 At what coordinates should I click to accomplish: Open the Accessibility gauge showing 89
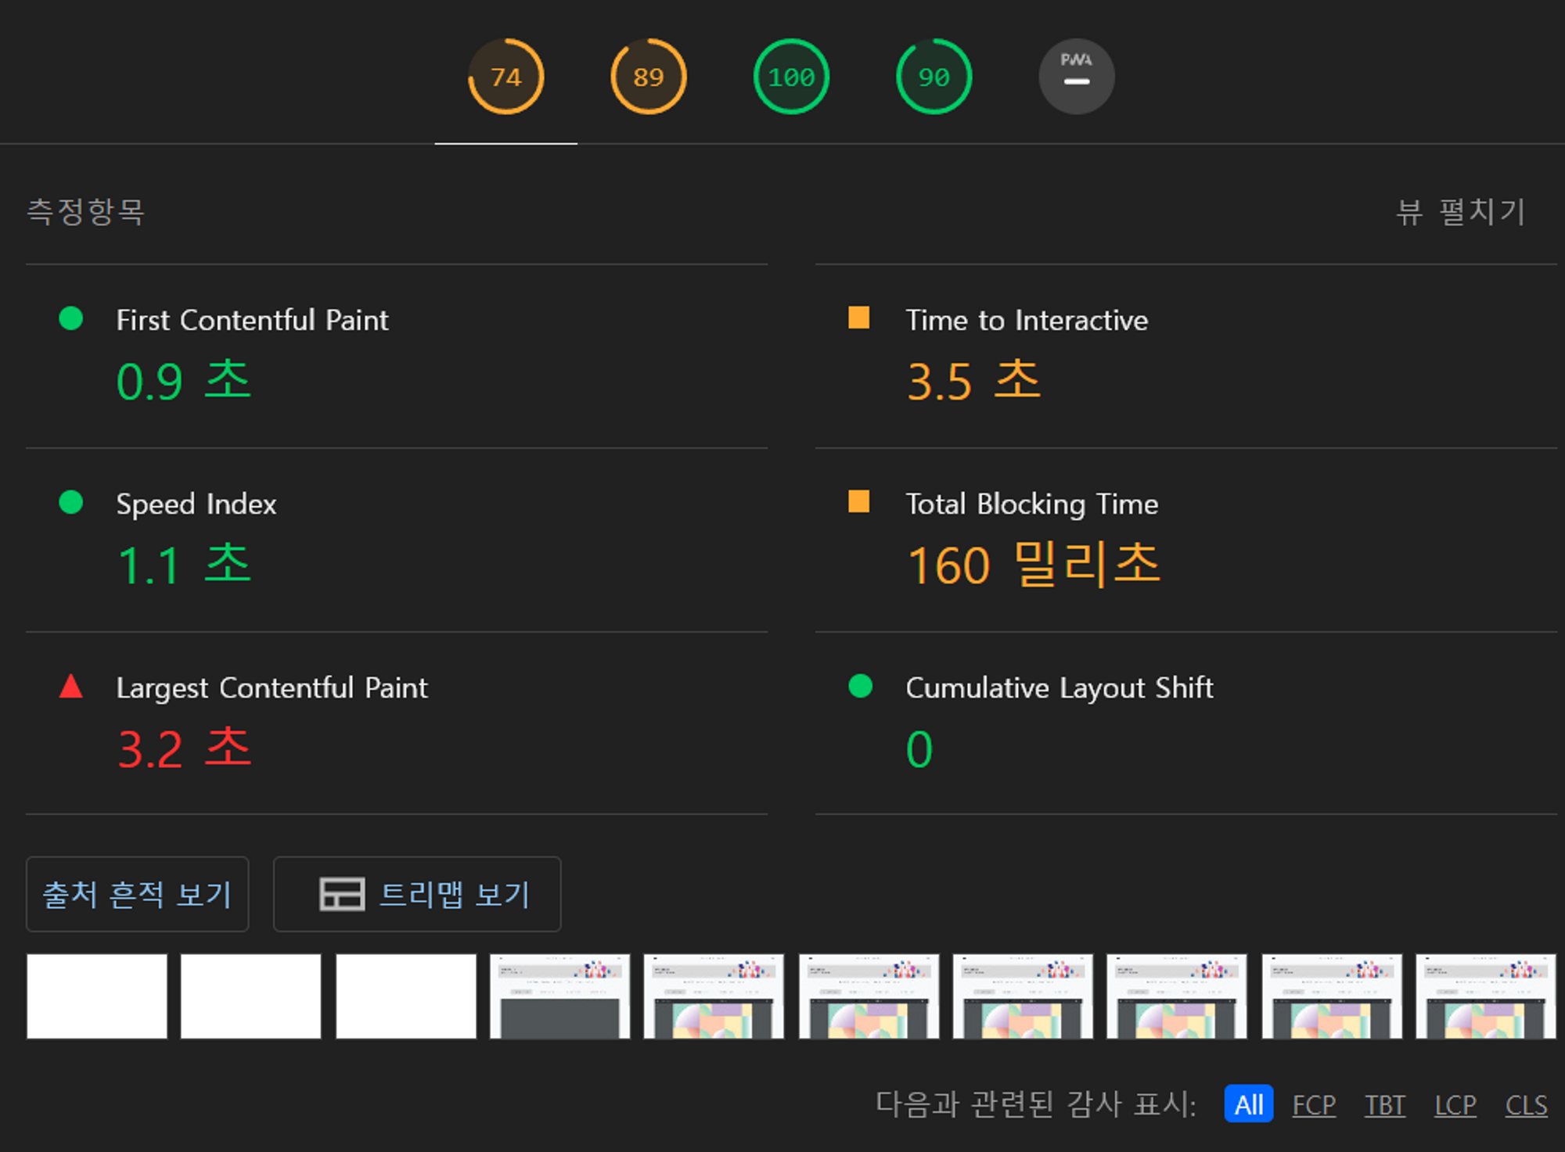tap(648, 77)
